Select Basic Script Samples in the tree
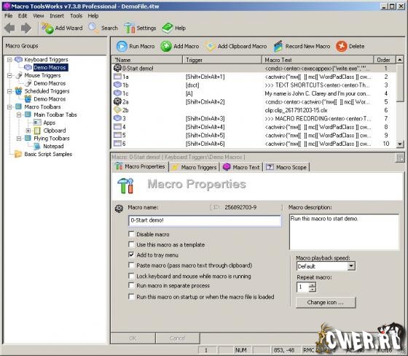 click(x=48, y=154)
